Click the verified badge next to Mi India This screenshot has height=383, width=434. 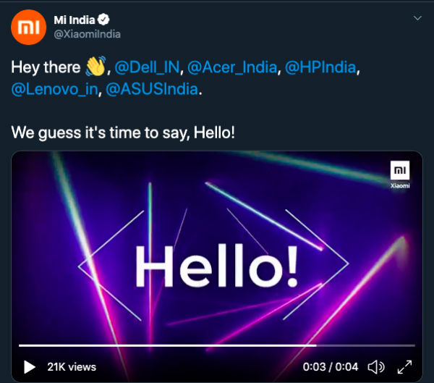coord(103,20)
